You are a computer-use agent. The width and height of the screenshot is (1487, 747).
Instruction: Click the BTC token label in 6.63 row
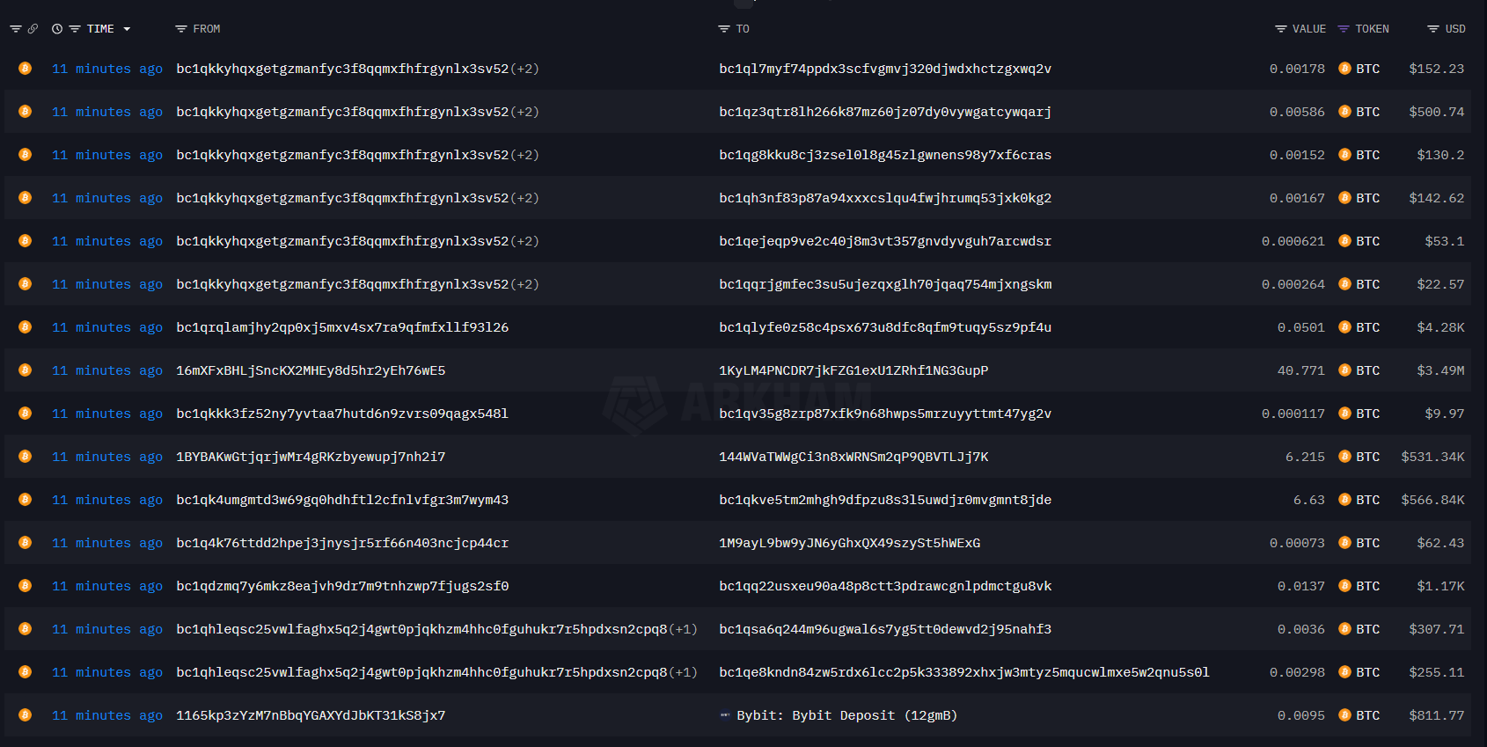(1367, 500)
